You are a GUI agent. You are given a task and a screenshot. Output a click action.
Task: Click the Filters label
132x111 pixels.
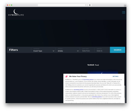(13, 50)
